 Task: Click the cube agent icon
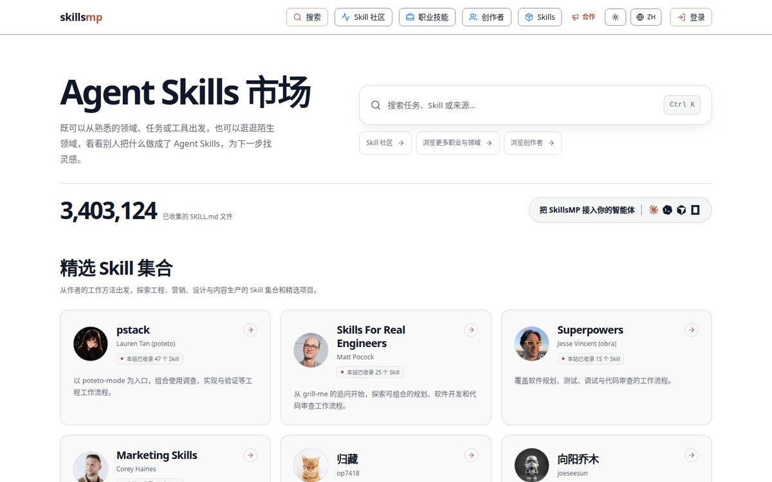pos(681,210)
